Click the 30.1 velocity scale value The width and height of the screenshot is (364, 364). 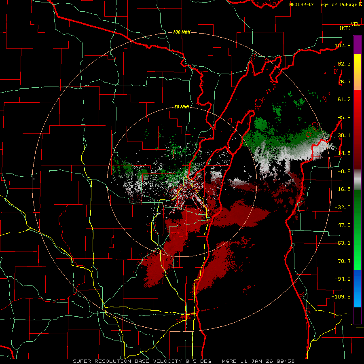click(x=344, y=135)
